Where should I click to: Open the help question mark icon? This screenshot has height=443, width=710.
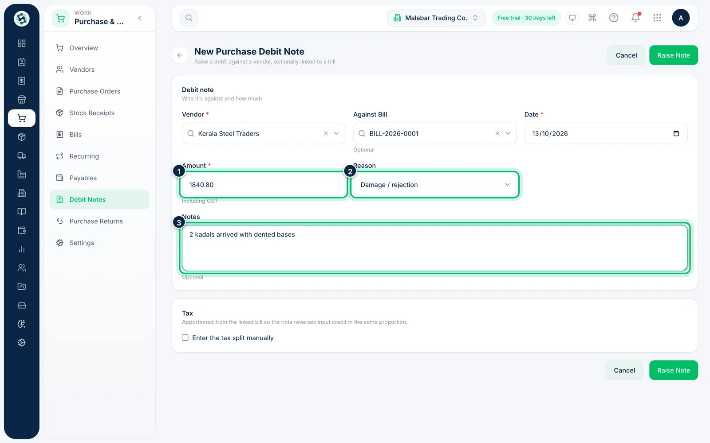click(614, 18)
